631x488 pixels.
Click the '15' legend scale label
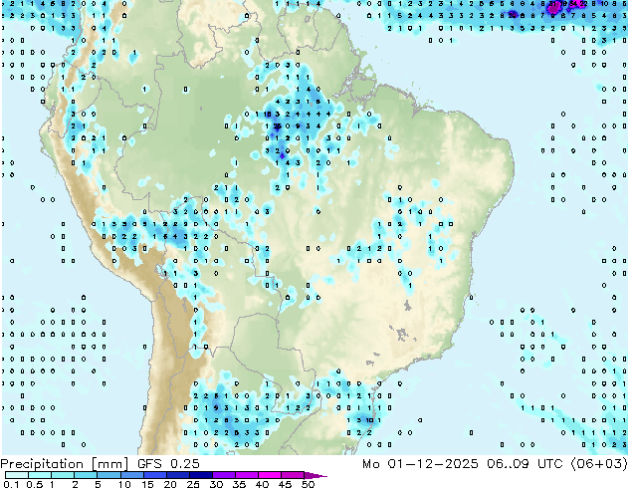coord(147,484)
